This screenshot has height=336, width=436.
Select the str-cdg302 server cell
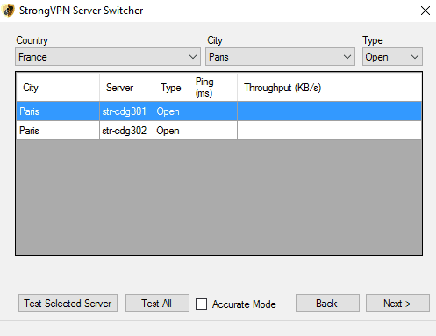[126, 131]
